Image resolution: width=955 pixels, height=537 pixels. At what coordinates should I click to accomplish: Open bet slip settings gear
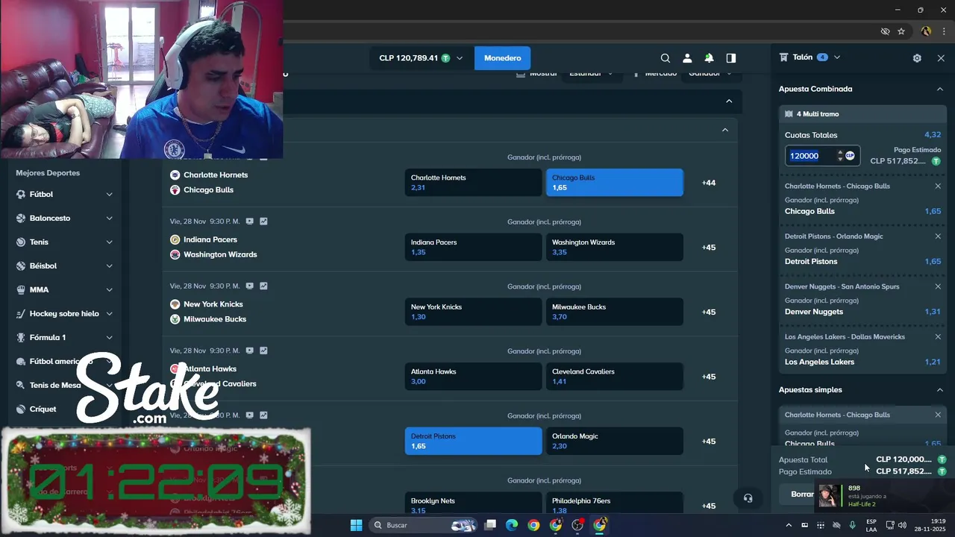pyautogui.click(x=917, y=58)
